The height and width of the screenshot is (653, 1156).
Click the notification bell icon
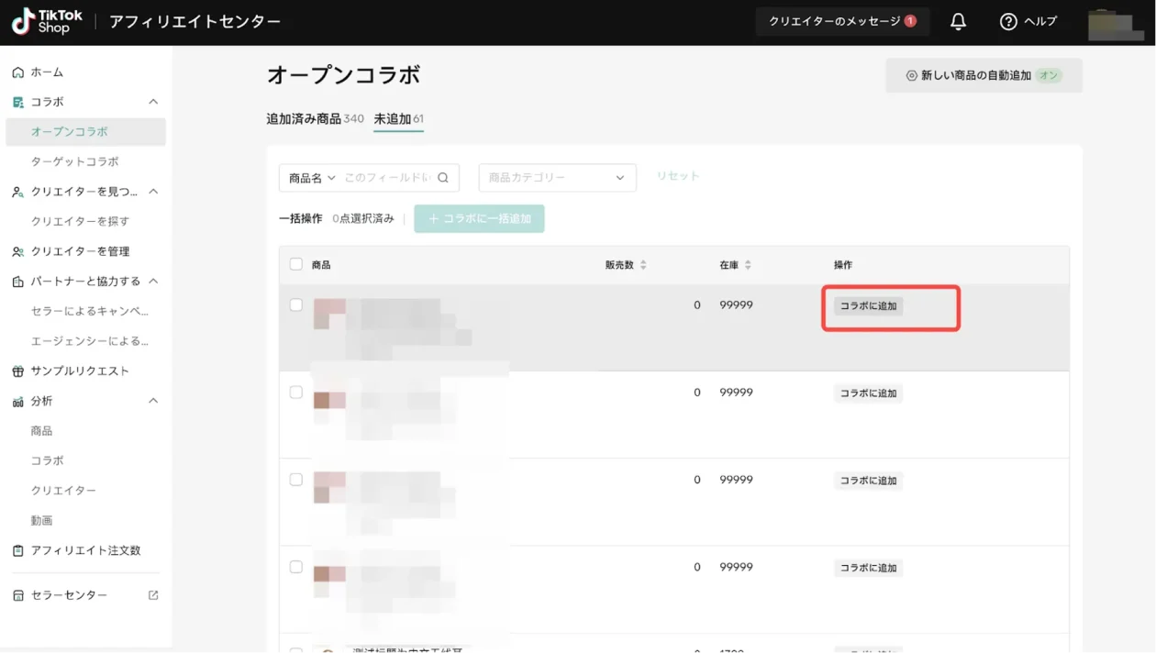point(958,22)
